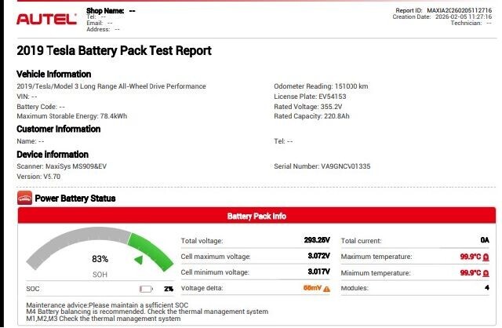Click the Battery Code field

coord(41,107)
